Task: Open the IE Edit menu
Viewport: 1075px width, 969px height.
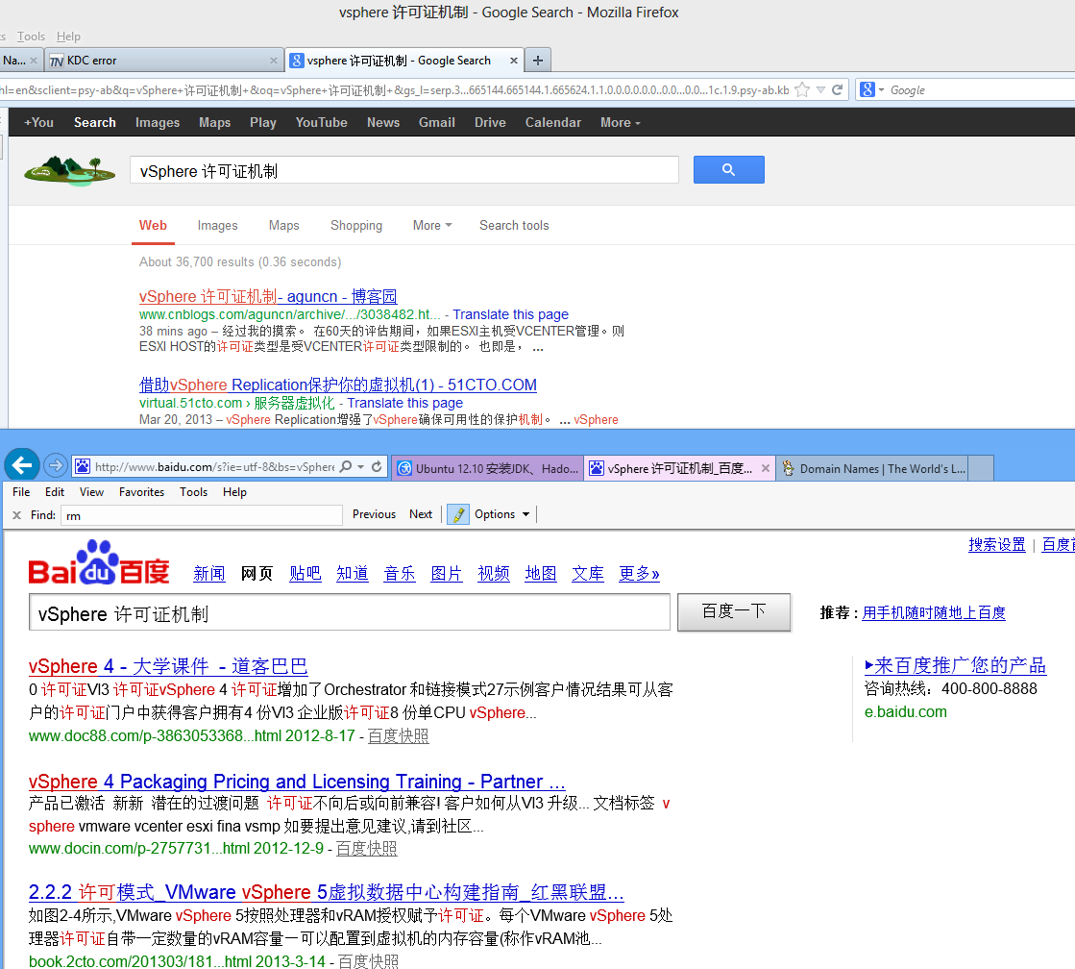Action: click(x=55, y=492)
